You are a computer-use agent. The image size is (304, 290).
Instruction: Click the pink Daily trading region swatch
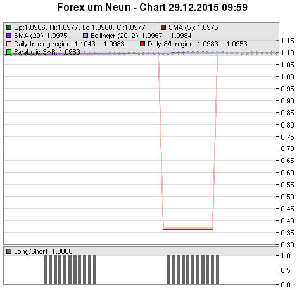[9, 44]
